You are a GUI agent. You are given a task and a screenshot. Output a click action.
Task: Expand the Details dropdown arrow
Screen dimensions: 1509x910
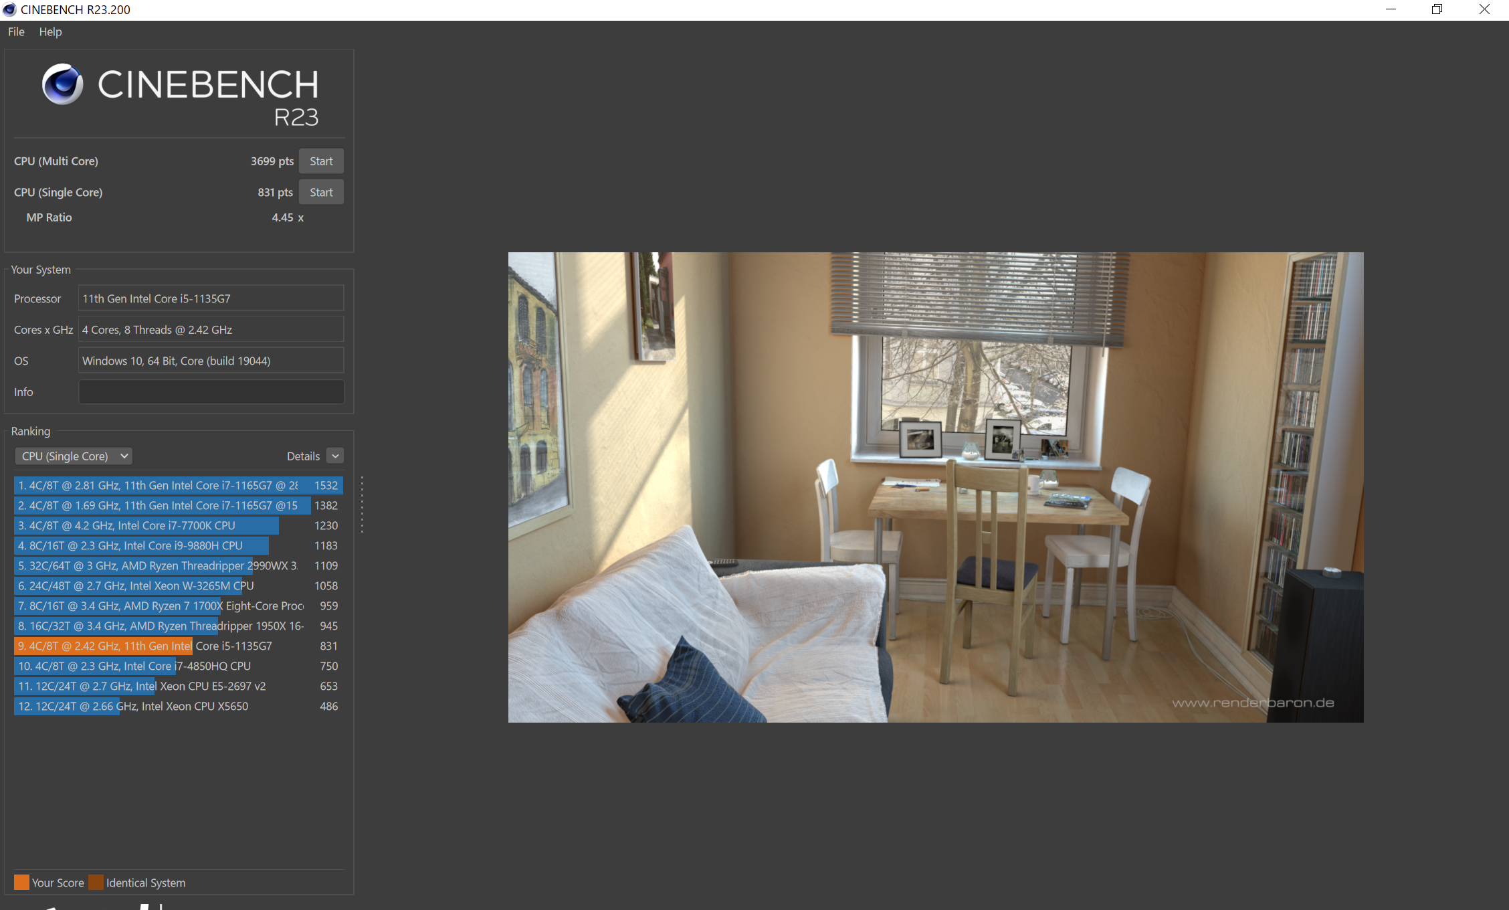pyautogui.click(x=336, y=456)
